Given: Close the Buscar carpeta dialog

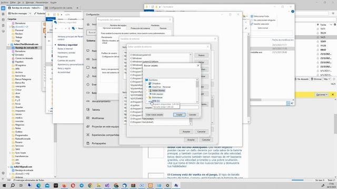Looking at the screenshot, I should pos(198,65).
